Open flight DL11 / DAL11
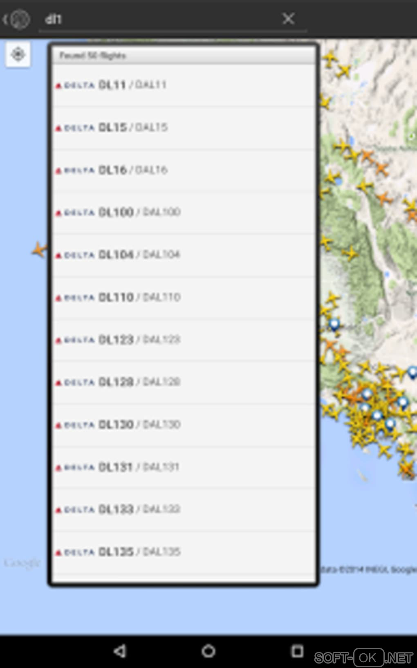The width and height of the screenshot is (417, 668). (x=184, y=85)
